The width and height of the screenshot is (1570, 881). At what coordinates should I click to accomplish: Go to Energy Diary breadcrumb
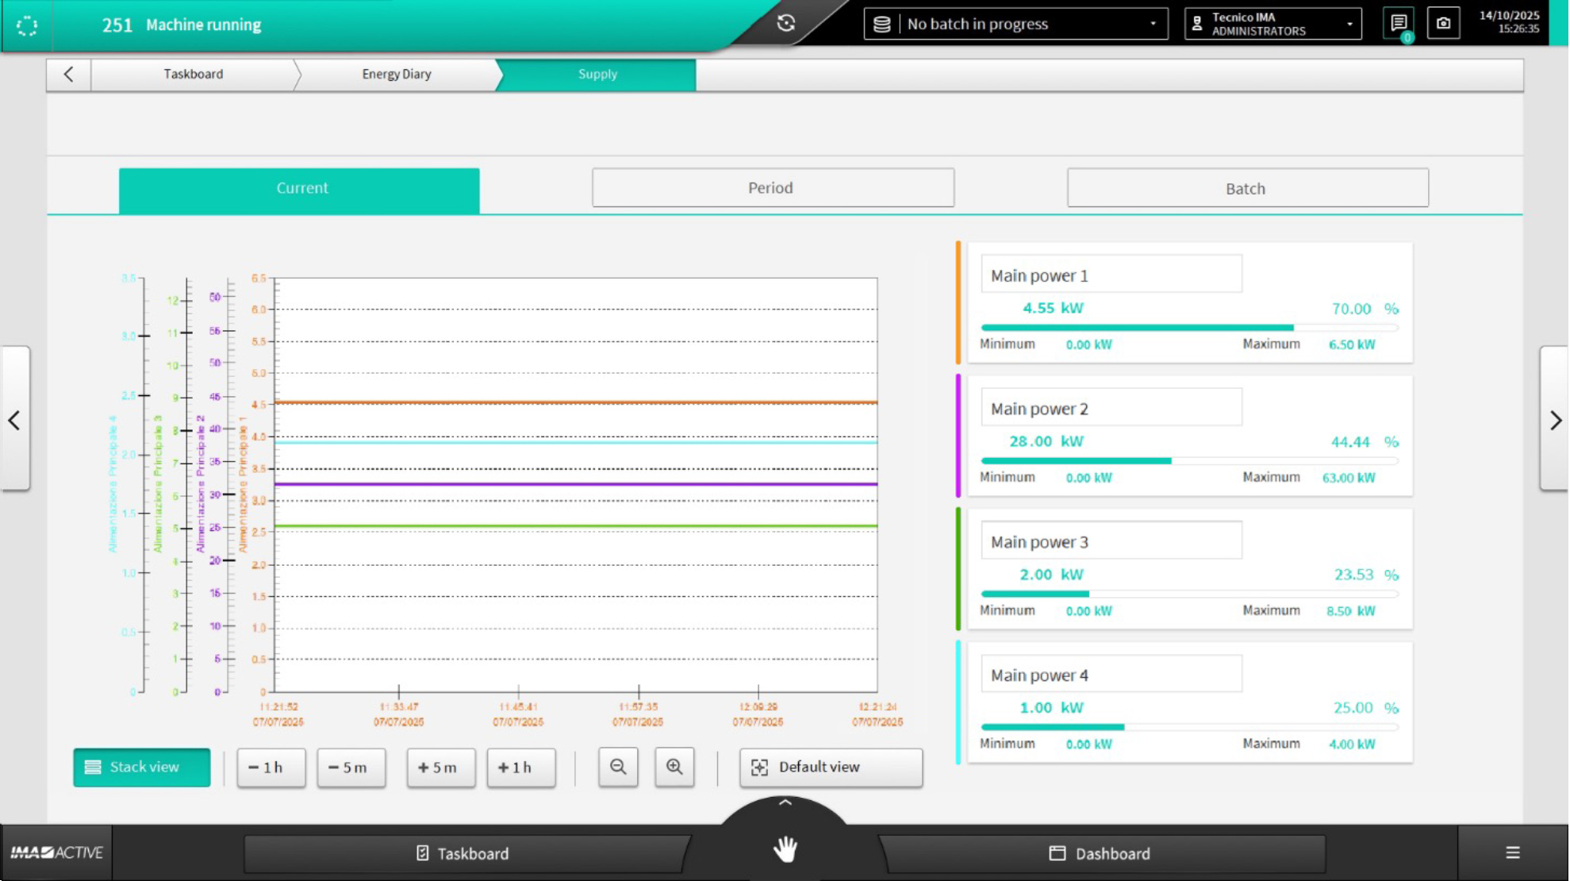tap(397, 74)
